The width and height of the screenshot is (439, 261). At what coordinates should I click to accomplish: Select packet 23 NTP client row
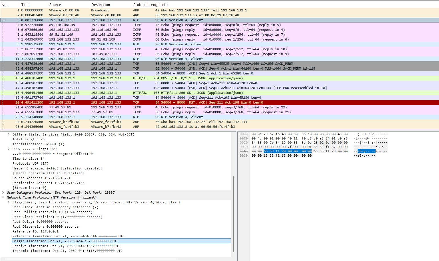(x=219, y=117)
